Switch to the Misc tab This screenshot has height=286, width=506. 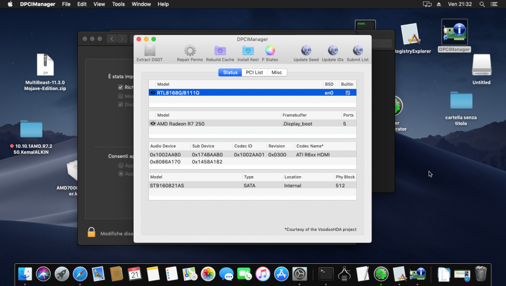277,72
